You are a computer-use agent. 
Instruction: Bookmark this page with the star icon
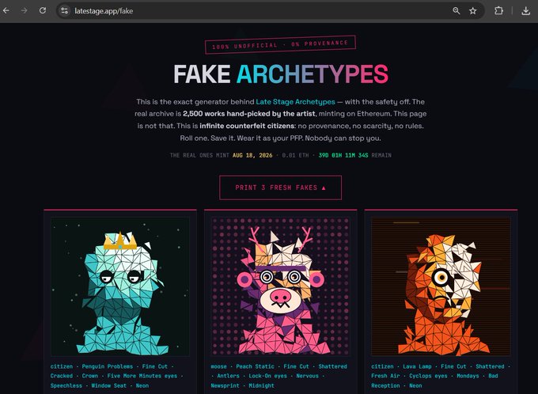click(473, 11)
